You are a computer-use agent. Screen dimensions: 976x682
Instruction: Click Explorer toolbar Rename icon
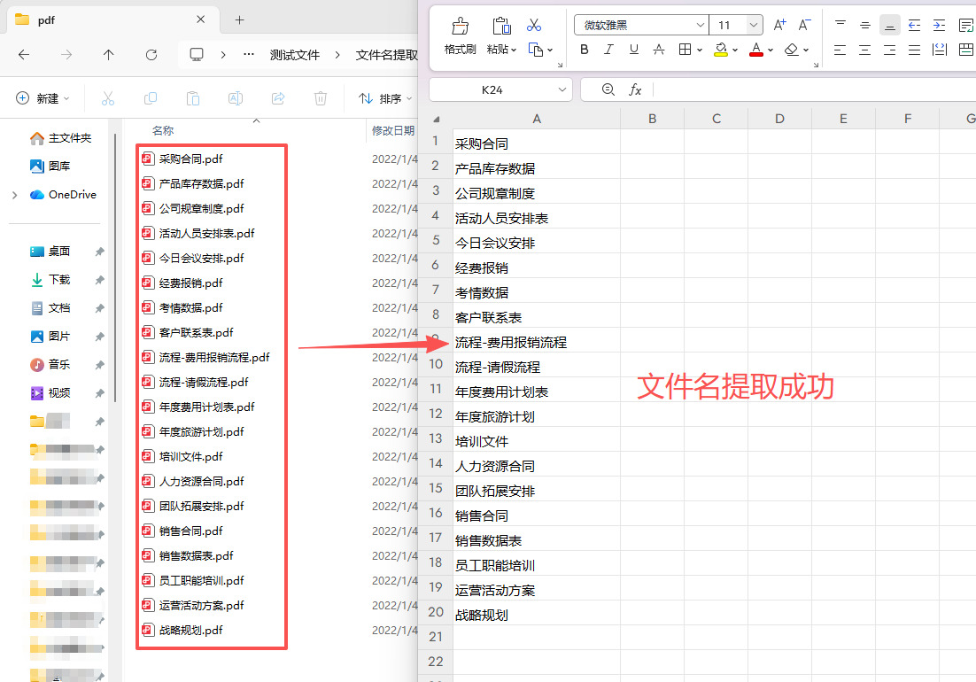click(236, 98)
